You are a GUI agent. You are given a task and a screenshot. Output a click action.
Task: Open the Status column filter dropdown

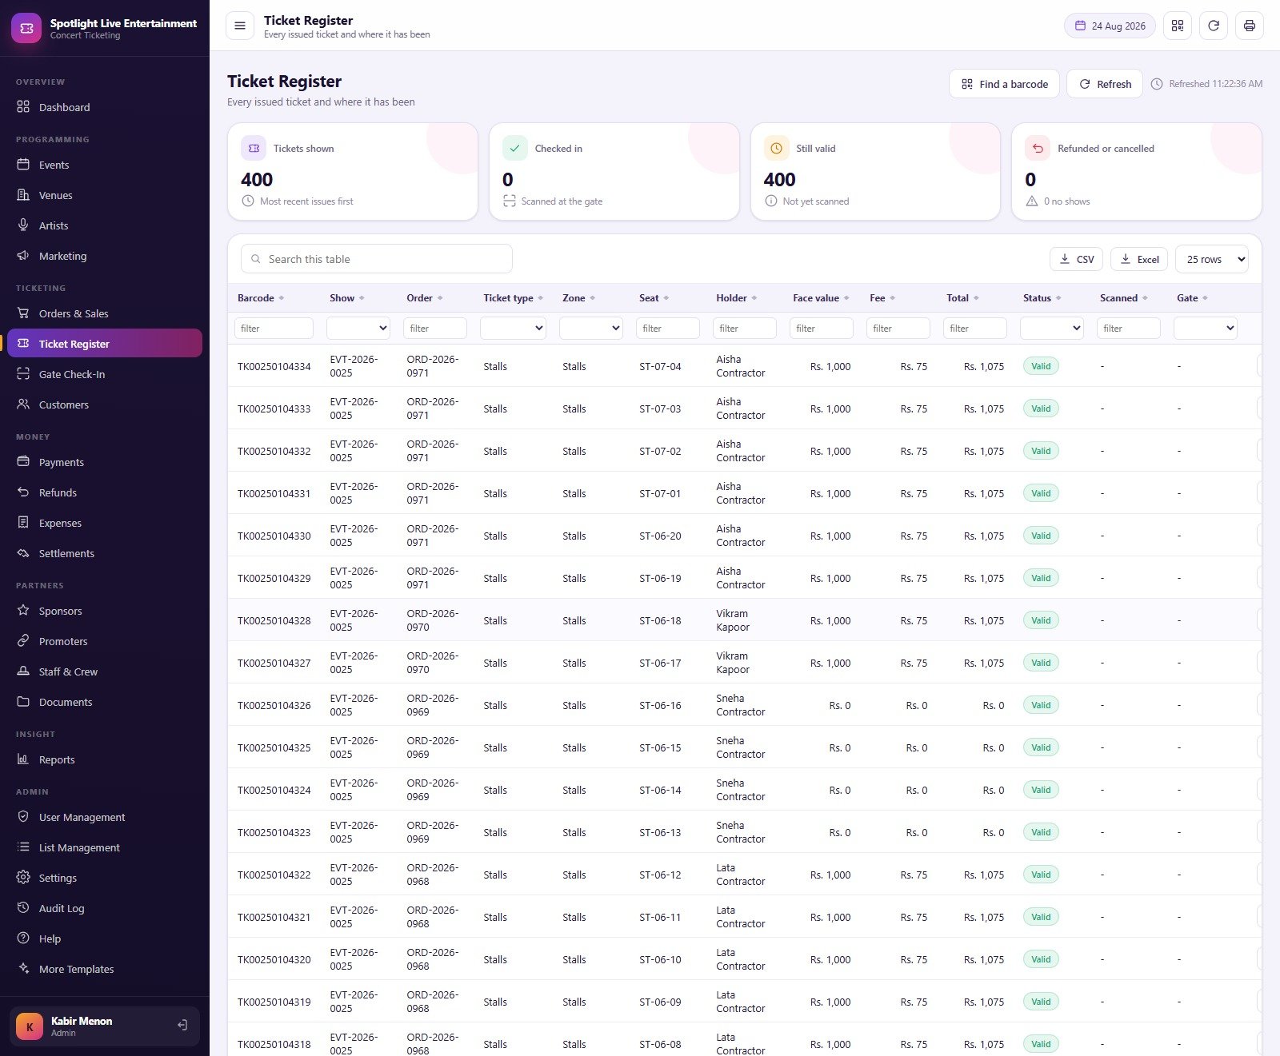(1051, 328)
